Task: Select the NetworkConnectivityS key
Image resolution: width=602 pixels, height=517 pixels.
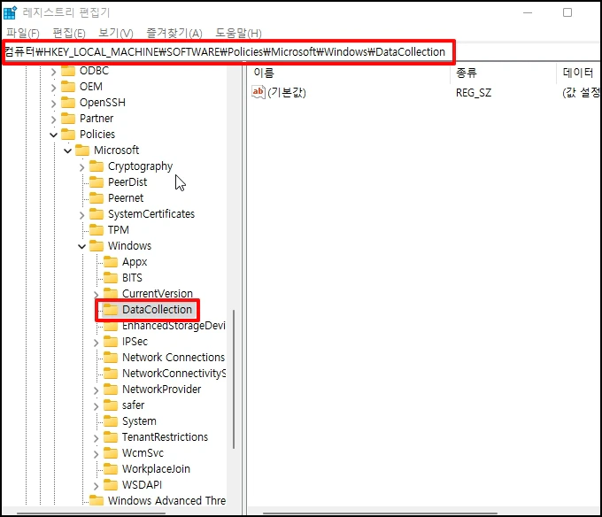Action: (174, 373)
